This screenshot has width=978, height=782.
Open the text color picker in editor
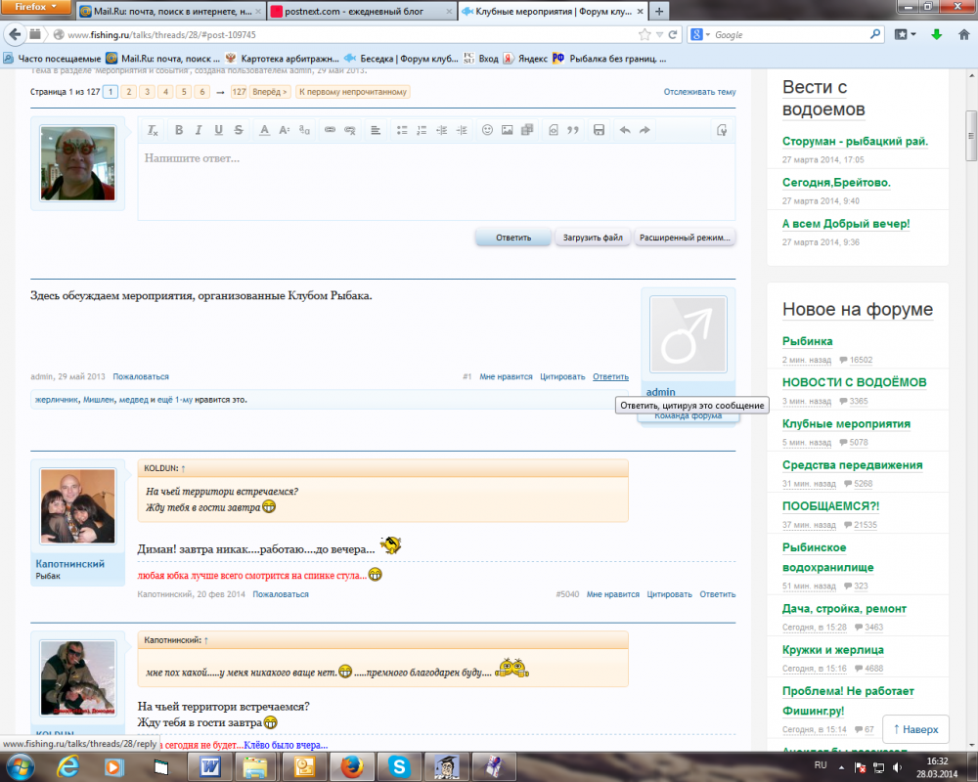click(264, 130)
